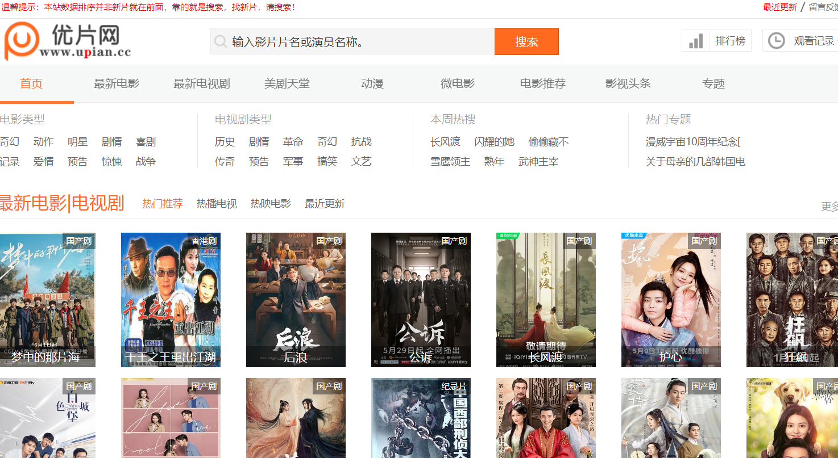838x458 pixels.
Task: Open 电影推荐 navigation item
Action: coord(543,83)
